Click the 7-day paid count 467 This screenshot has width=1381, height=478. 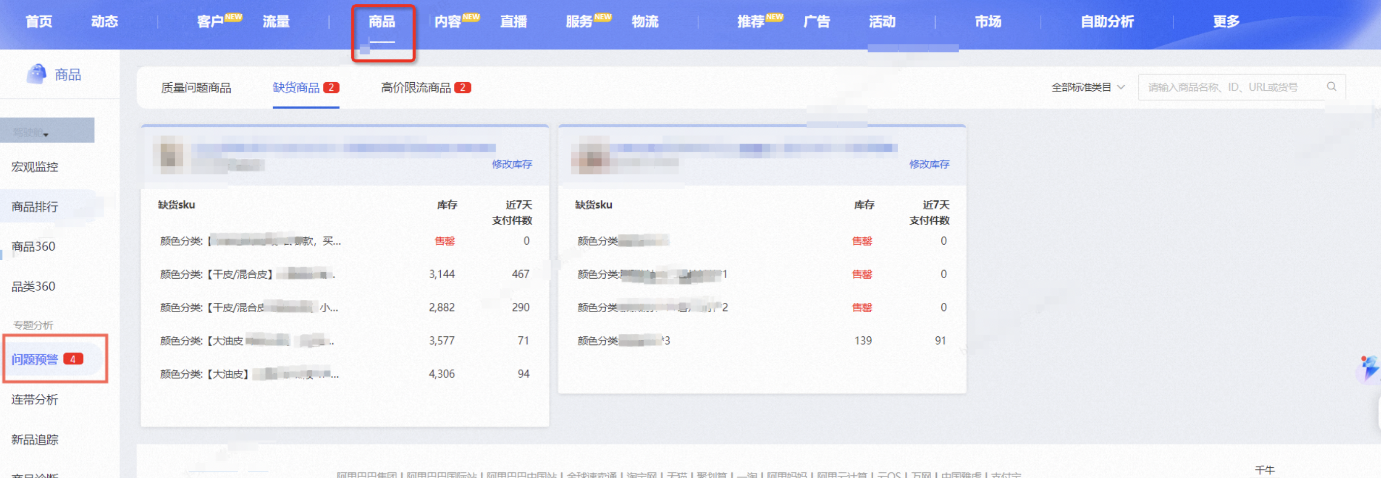520,275
